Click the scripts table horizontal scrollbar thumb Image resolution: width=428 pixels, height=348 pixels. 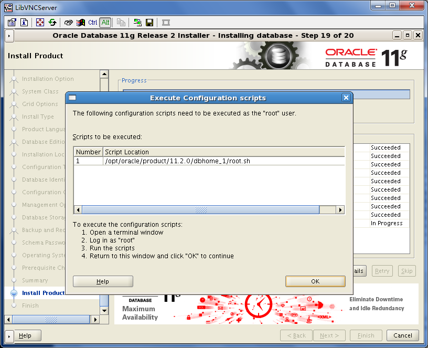[200, 210]
